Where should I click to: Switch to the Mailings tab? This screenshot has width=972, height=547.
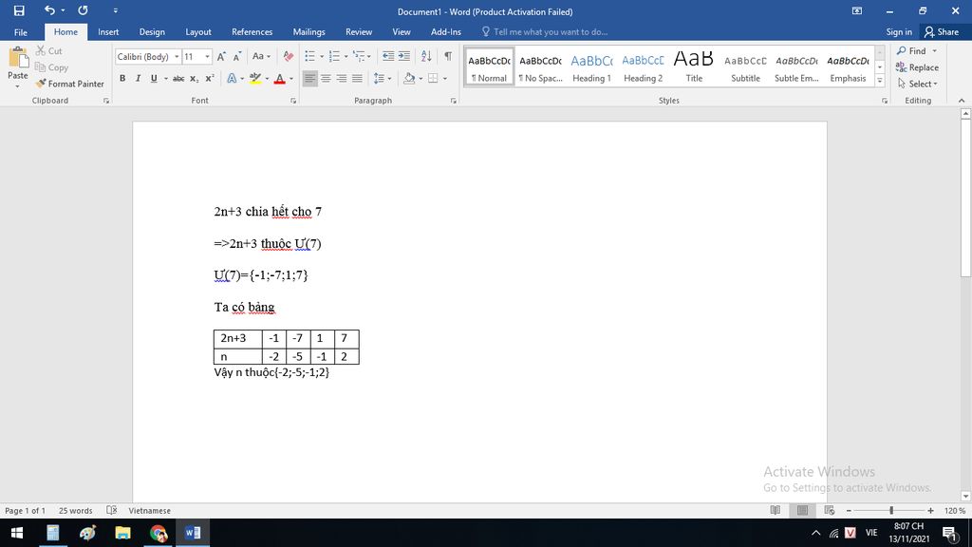(x=308, y=32)
